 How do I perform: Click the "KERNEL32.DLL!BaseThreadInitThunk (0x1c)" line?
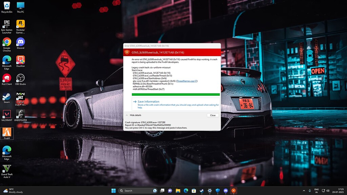click(153, 84)
